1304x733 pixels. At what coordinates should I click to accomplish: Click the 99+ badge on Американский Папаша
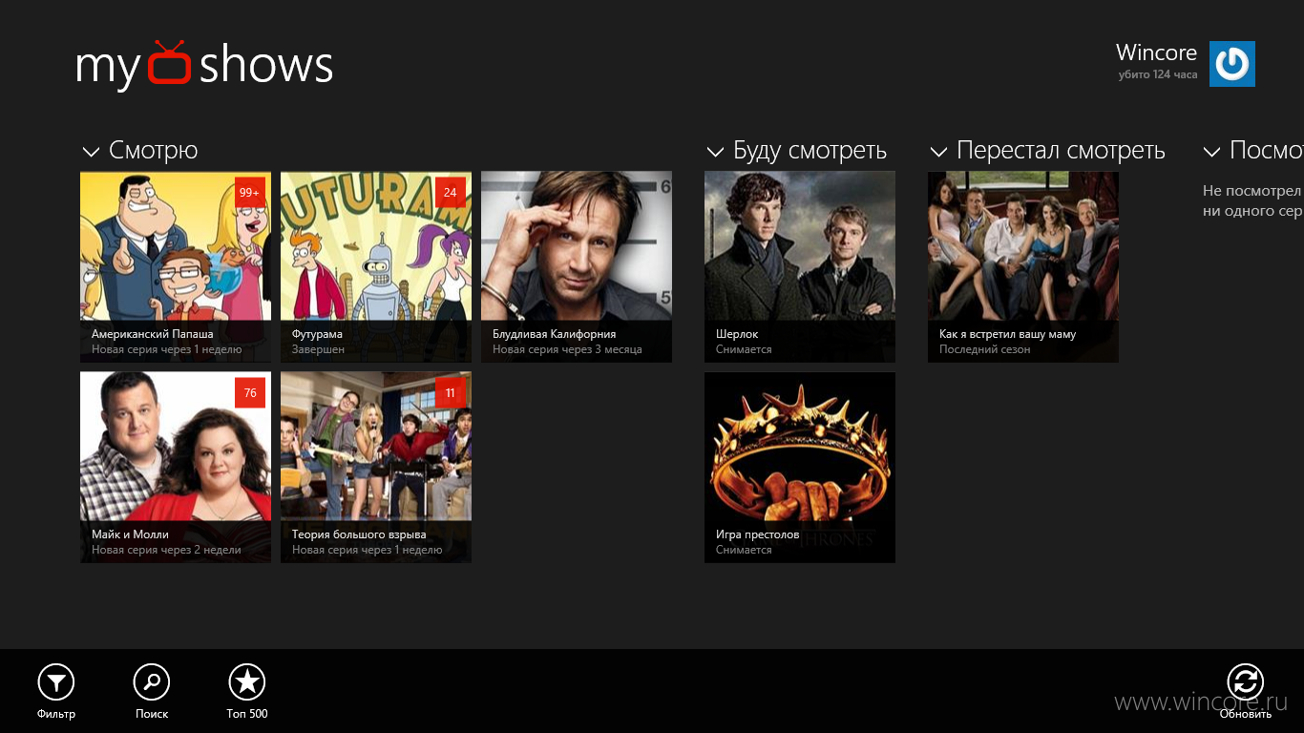250,192
